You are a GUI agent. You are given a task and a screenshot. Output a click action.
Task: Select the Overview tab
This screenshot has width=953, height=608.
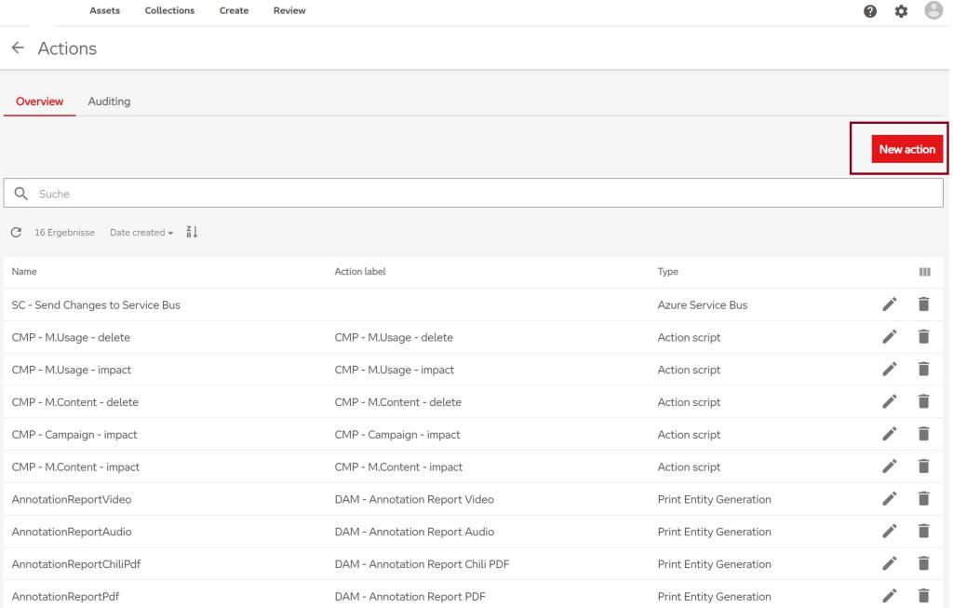coord(40,101)
